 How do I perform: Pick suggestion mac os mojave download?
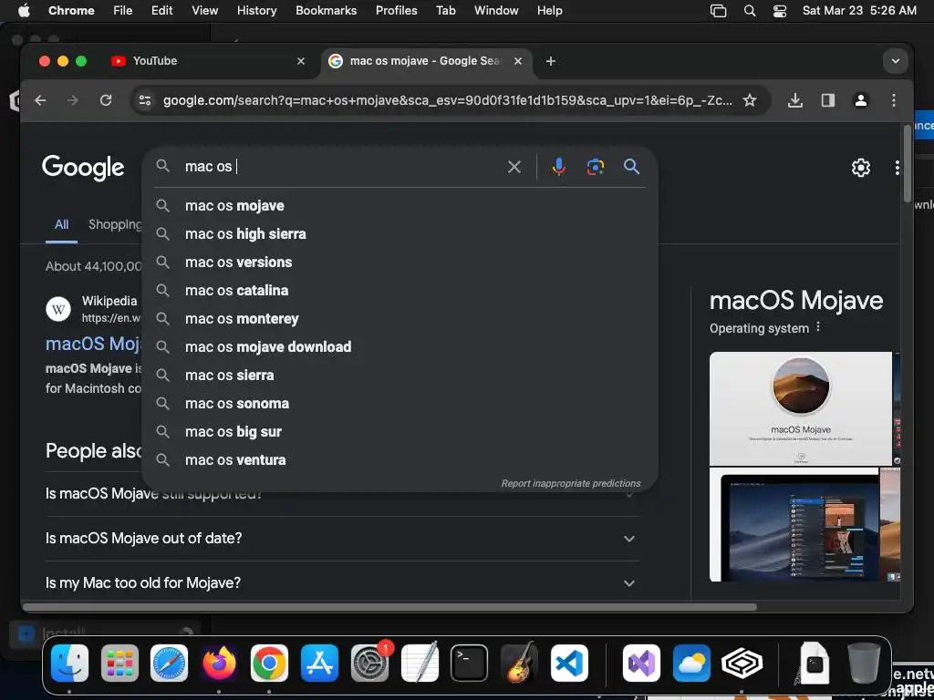pyautogui.click(x=400, y=347)
